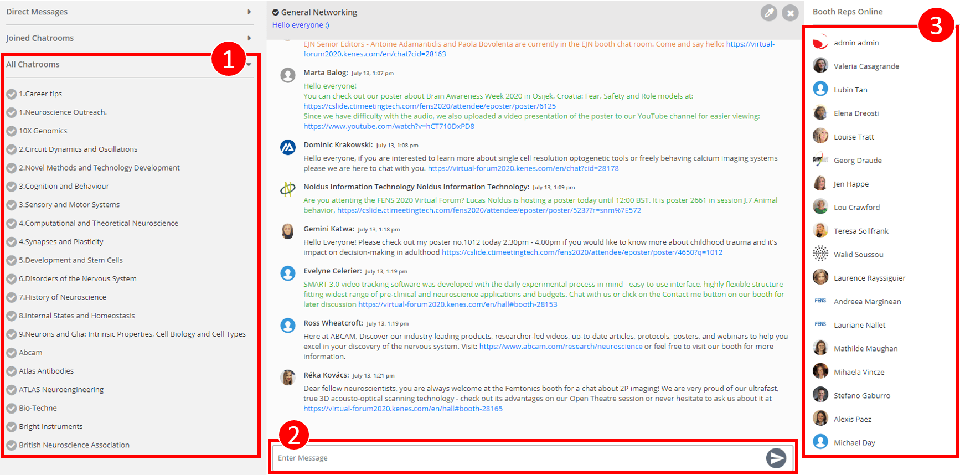Click the pin icon in chat header

pos(768,13)
